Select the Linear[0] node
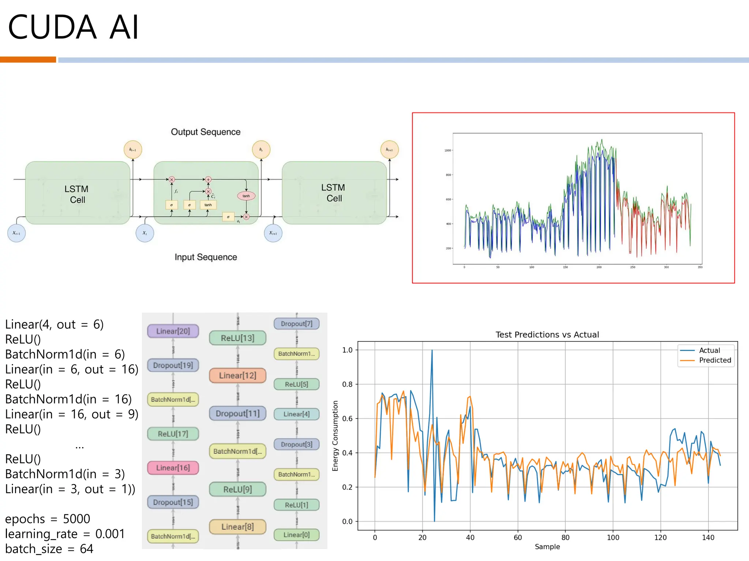 pos(297,535)
